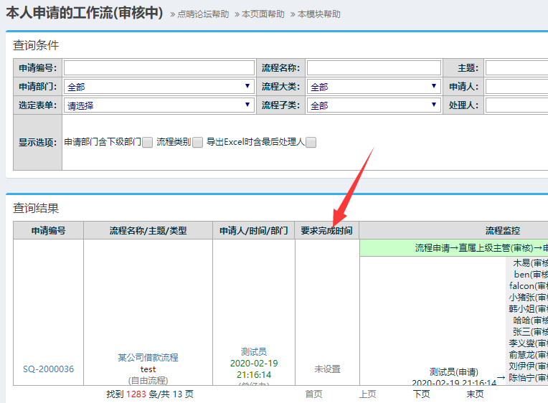Check 申请部门含下级部门 checkbox

pyautogui.click(x=147, y=143)
